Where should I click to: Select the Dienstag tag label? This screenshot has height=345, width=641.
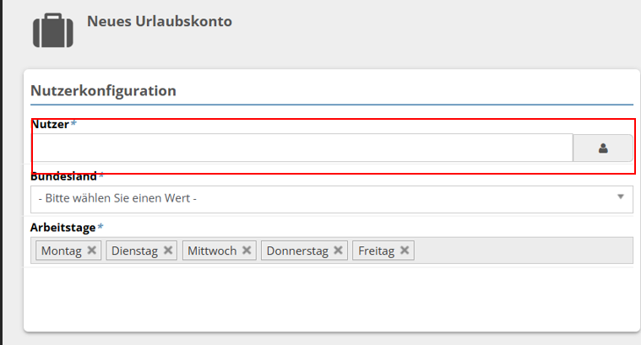(134, 251)
